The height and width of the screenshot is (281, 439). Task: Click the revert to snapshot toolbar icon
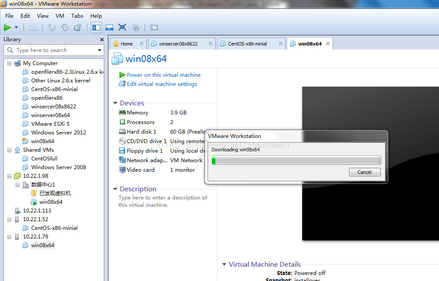pos(65,27)
